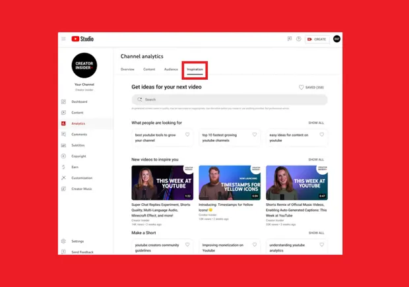
Task: Favorite the 'easy ideas for content' card
Action: [322, 135]
